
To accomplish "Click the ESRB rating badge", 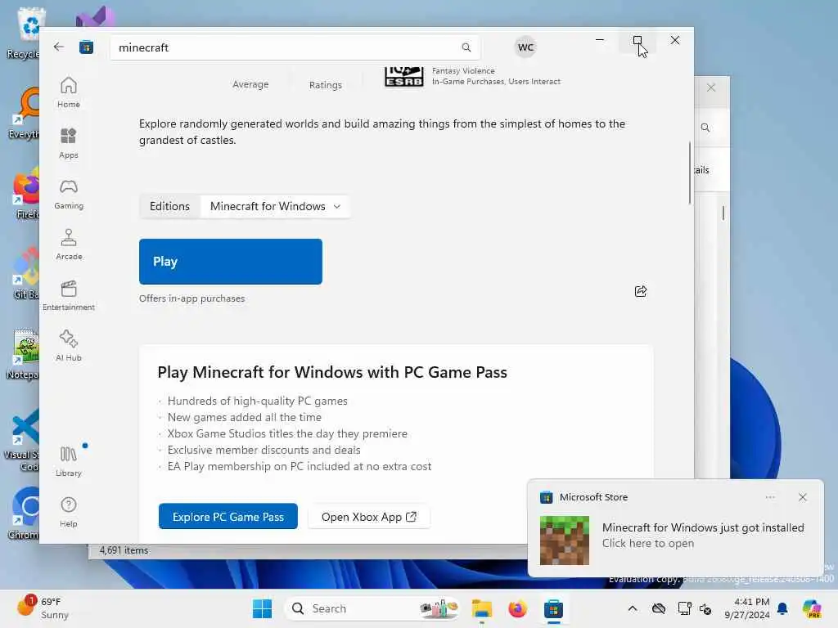I will point(404,76).
